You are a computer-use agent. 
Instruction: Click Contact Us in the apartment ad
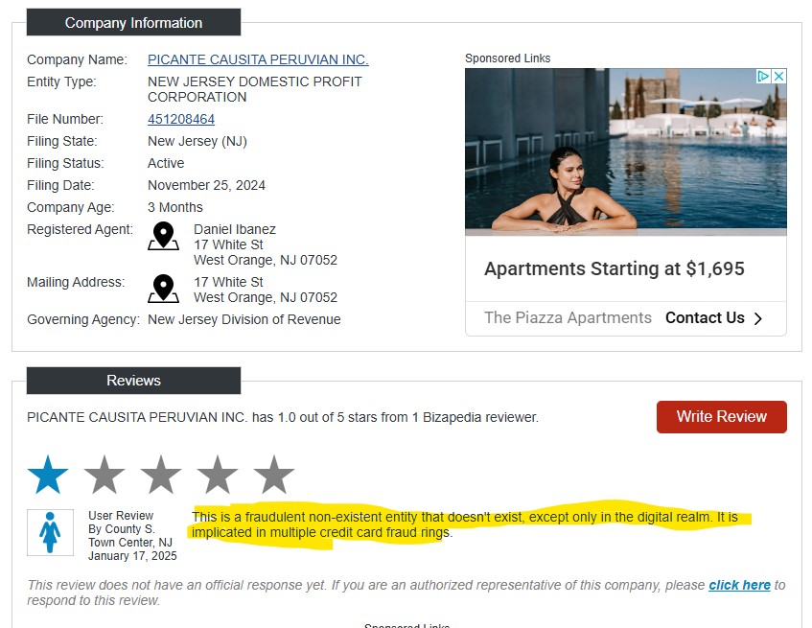[x=705, y=317]
